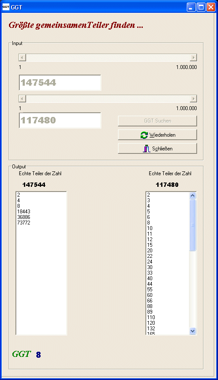Click scroll-down arrow in 117480 divisor list
This screenshot has width=218, height=380.
[x=193, y=331]
